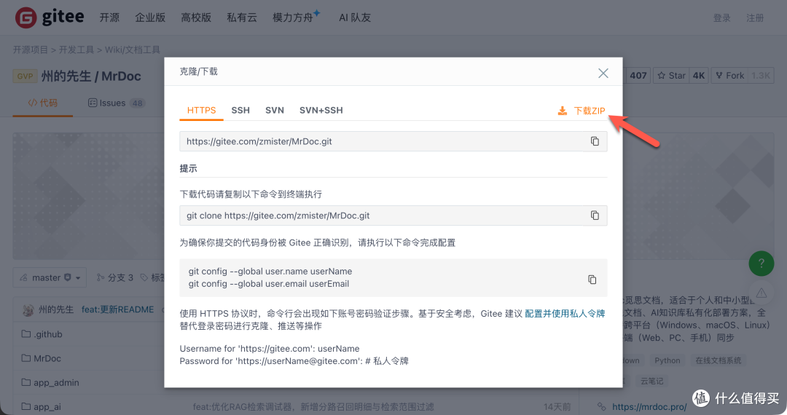Star the MrDoc repository
The height and width of the screenshot is (415, 787).
[671, 76]
